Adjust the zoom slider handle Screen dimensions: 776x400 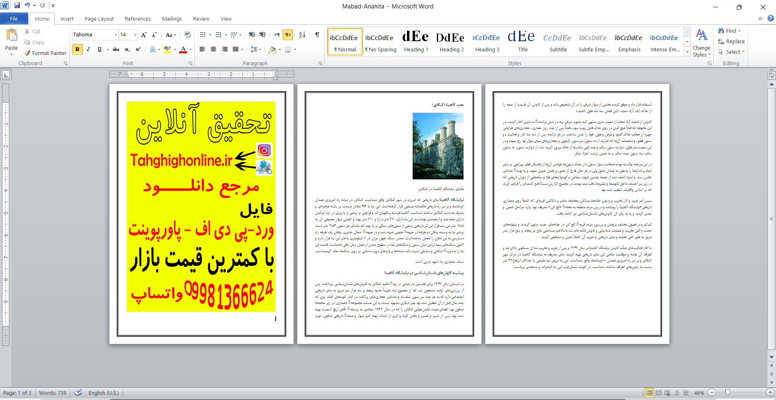pos(727,392)
